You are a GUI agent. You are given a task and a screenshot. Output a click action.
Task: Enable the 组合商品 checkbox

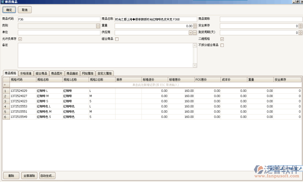(x=117, y=39)
